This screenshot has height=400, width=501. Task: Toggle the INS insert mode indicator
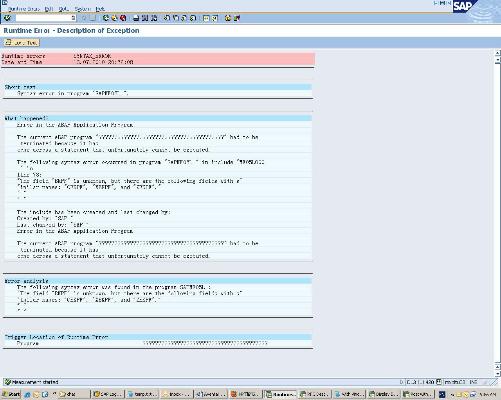(x=474, y=382)
